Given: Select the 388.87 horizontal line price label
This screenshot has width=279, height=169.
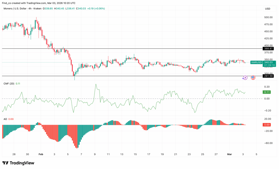Looking at the screenshot, I should 268,48.
